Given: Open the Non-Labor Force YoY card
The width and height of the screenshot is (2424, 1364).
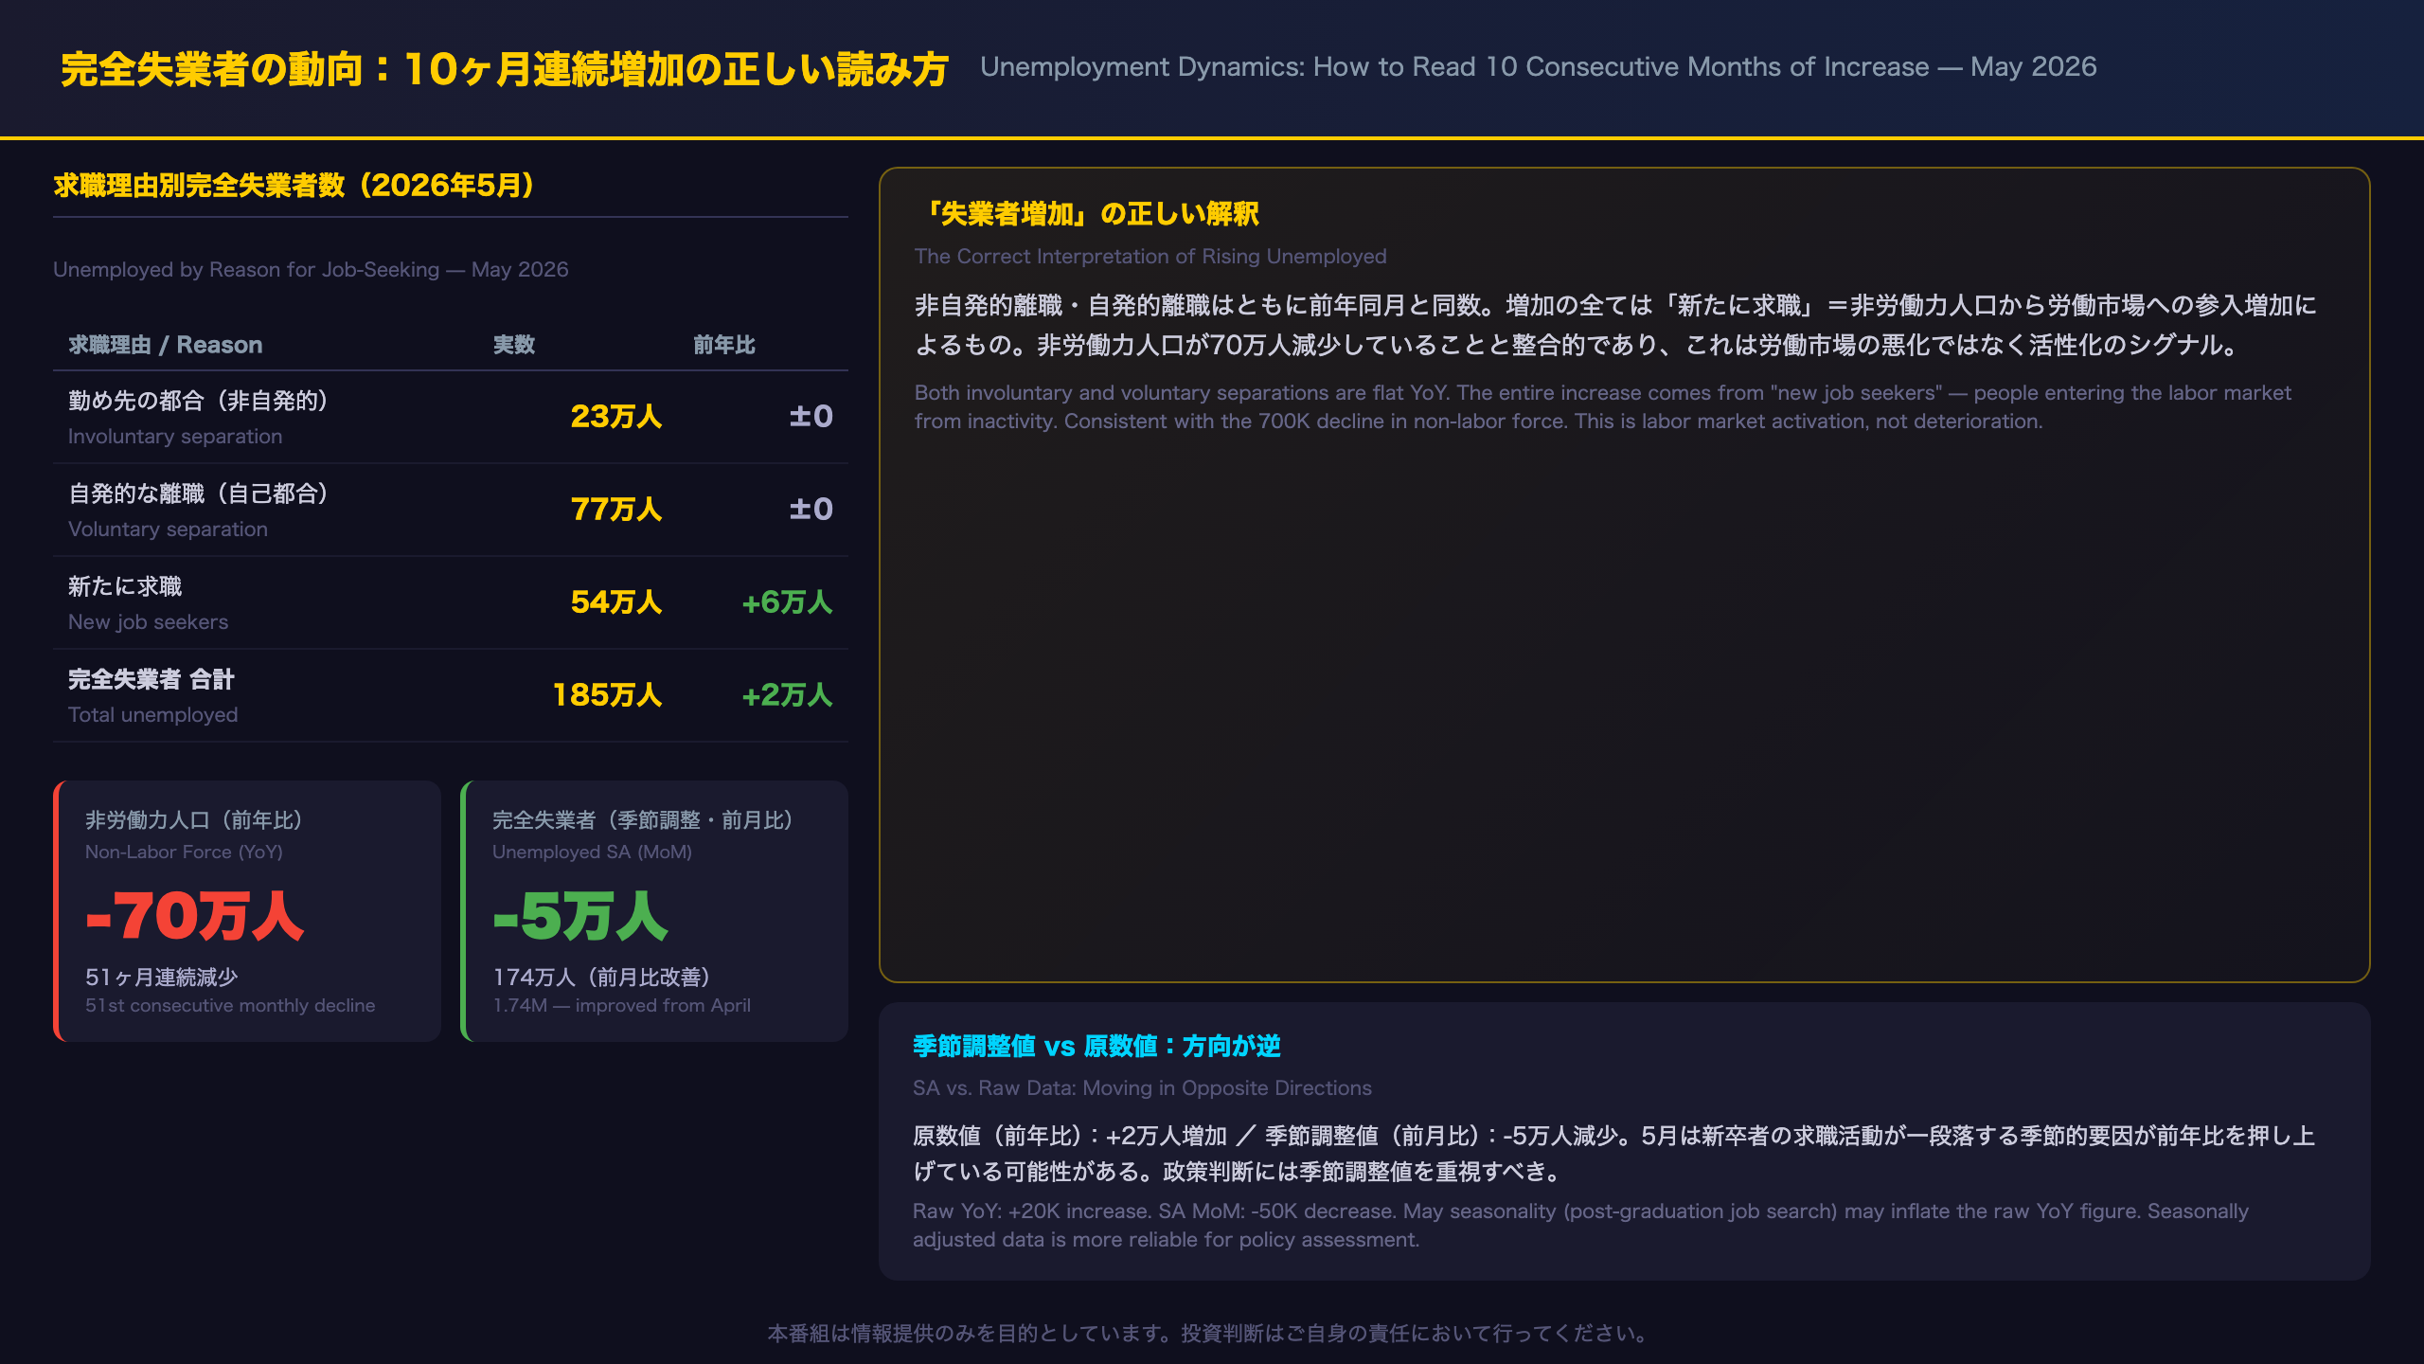Looking at the screenshot, I should (247, 911).
